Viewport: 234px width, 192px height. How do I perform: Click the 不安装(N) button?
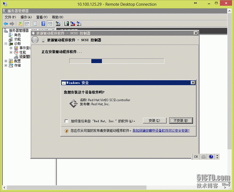[181, 121]
